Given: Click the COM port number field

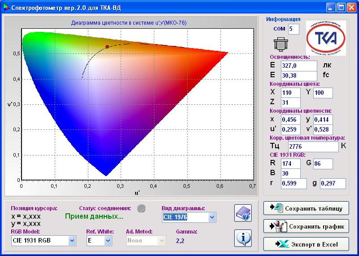Looking at the screenshot, I should coord(293,29).
